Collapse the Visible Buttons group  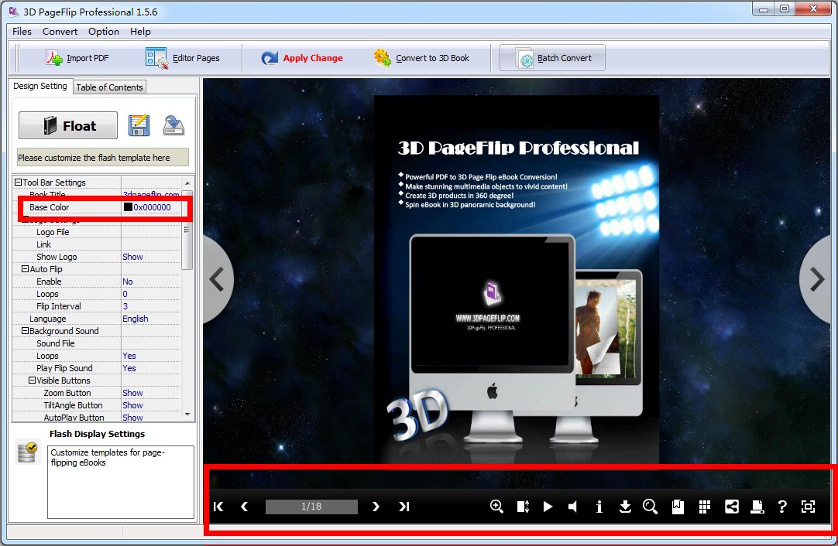[x=32, y=380]
